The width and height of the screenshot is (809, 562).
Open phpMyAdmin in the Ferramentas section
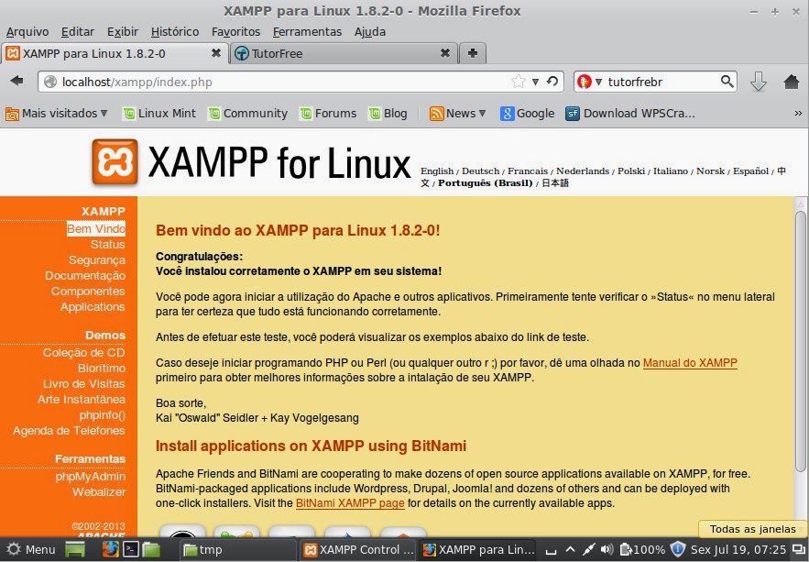tap(91, 477)
